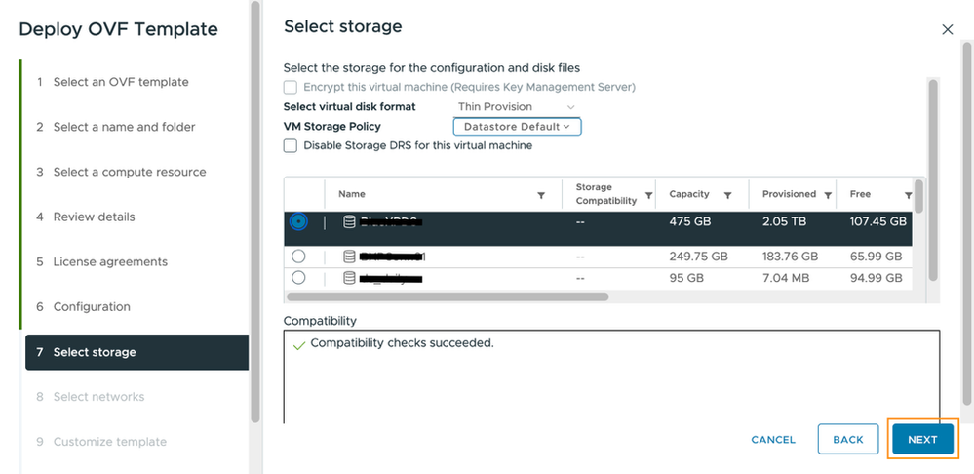This screenshot has width=974, height=474.
Task: Go to step 4 Review details
Action: (94, 217)
